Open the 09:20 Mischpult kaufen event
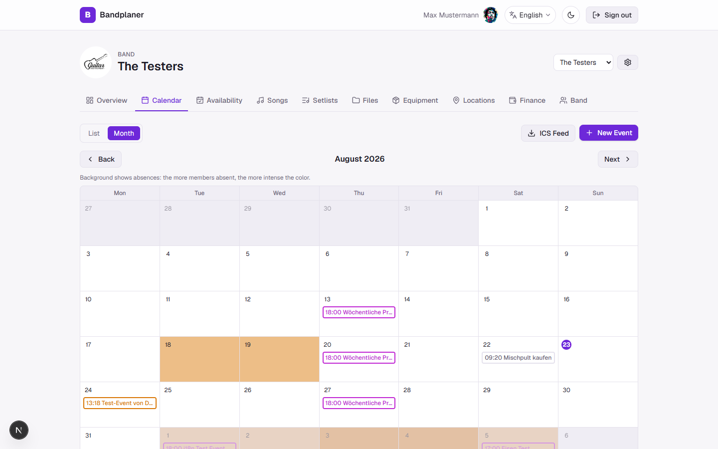The width and height of the screenshot is (718, 449). click(x=518, y=358)
